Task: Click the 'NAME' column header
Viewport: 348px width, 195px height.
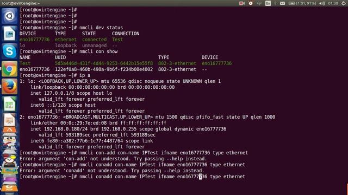Action: 25,57
